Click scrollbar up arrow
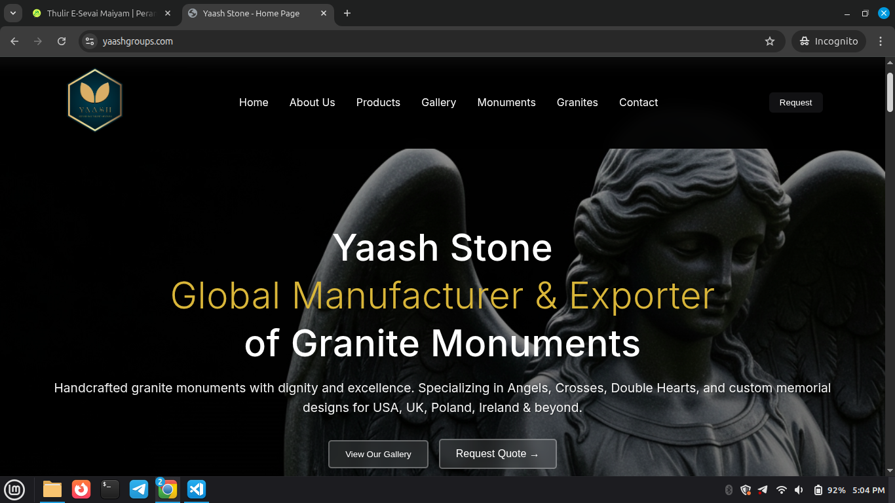 point(890,62)
